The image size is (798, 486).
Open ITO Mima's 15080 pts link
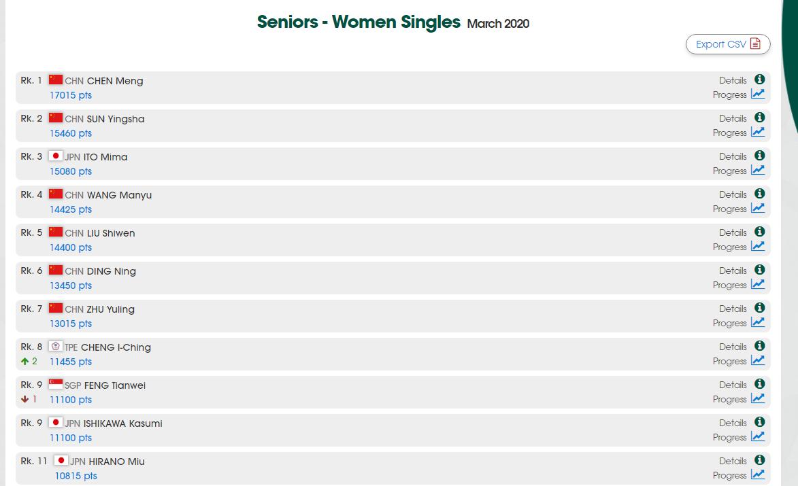click(71, 171)
